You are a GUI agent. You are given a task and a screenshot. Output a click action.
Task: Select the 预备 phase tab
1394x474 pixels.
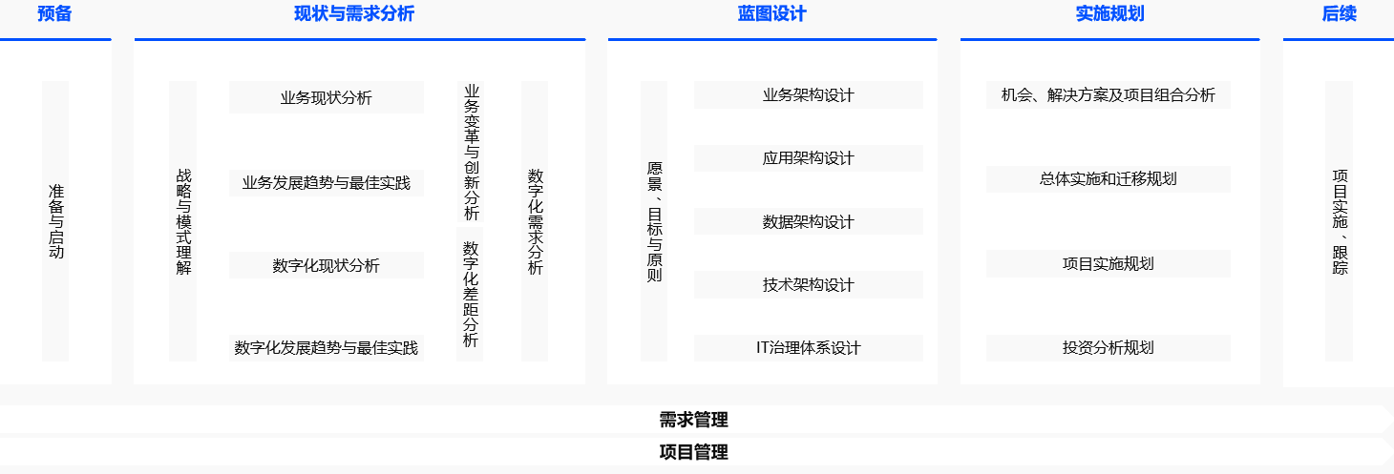coord(54,14)
